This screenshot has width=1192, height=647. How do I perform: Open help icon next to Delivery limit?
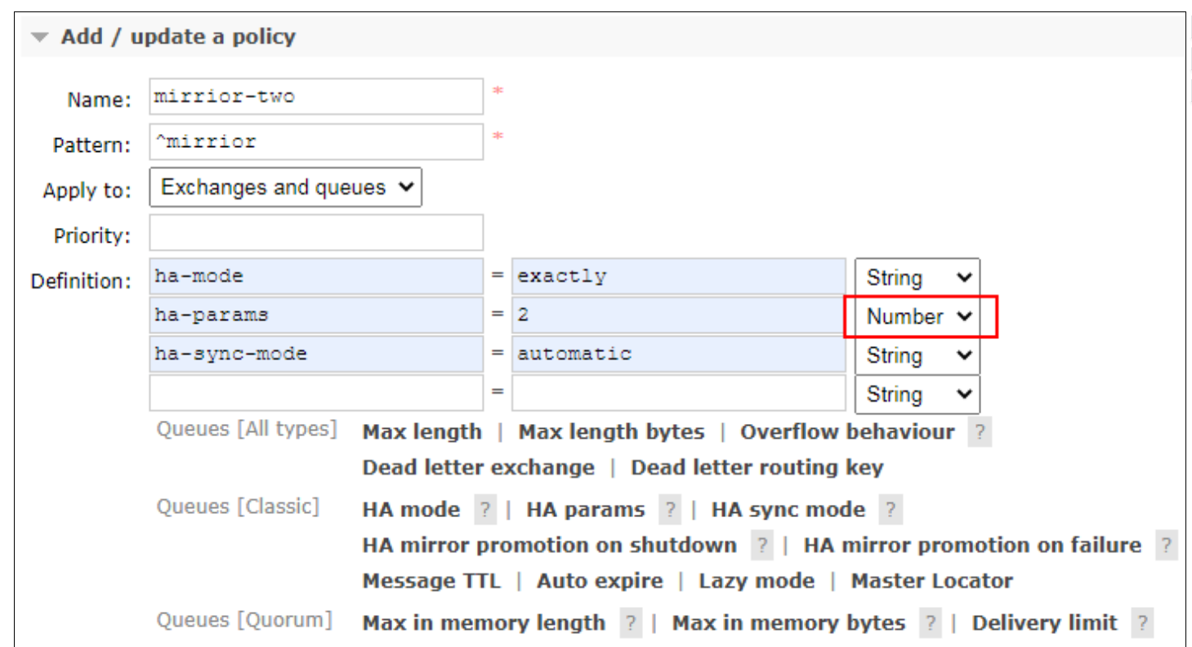tap(1142, 624)
